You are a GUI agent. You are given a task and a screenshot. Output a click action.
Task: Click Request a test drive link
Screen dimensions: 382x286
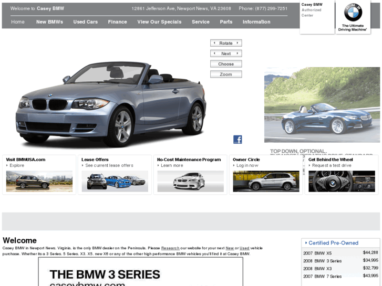pos(332,165)
